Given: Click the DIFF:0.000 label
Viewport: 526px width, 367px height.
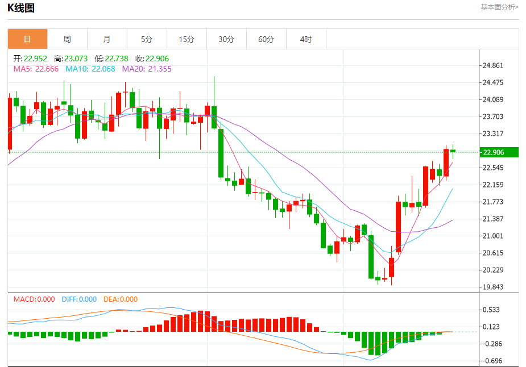Looking at the screenshot, I should [79, 299].
